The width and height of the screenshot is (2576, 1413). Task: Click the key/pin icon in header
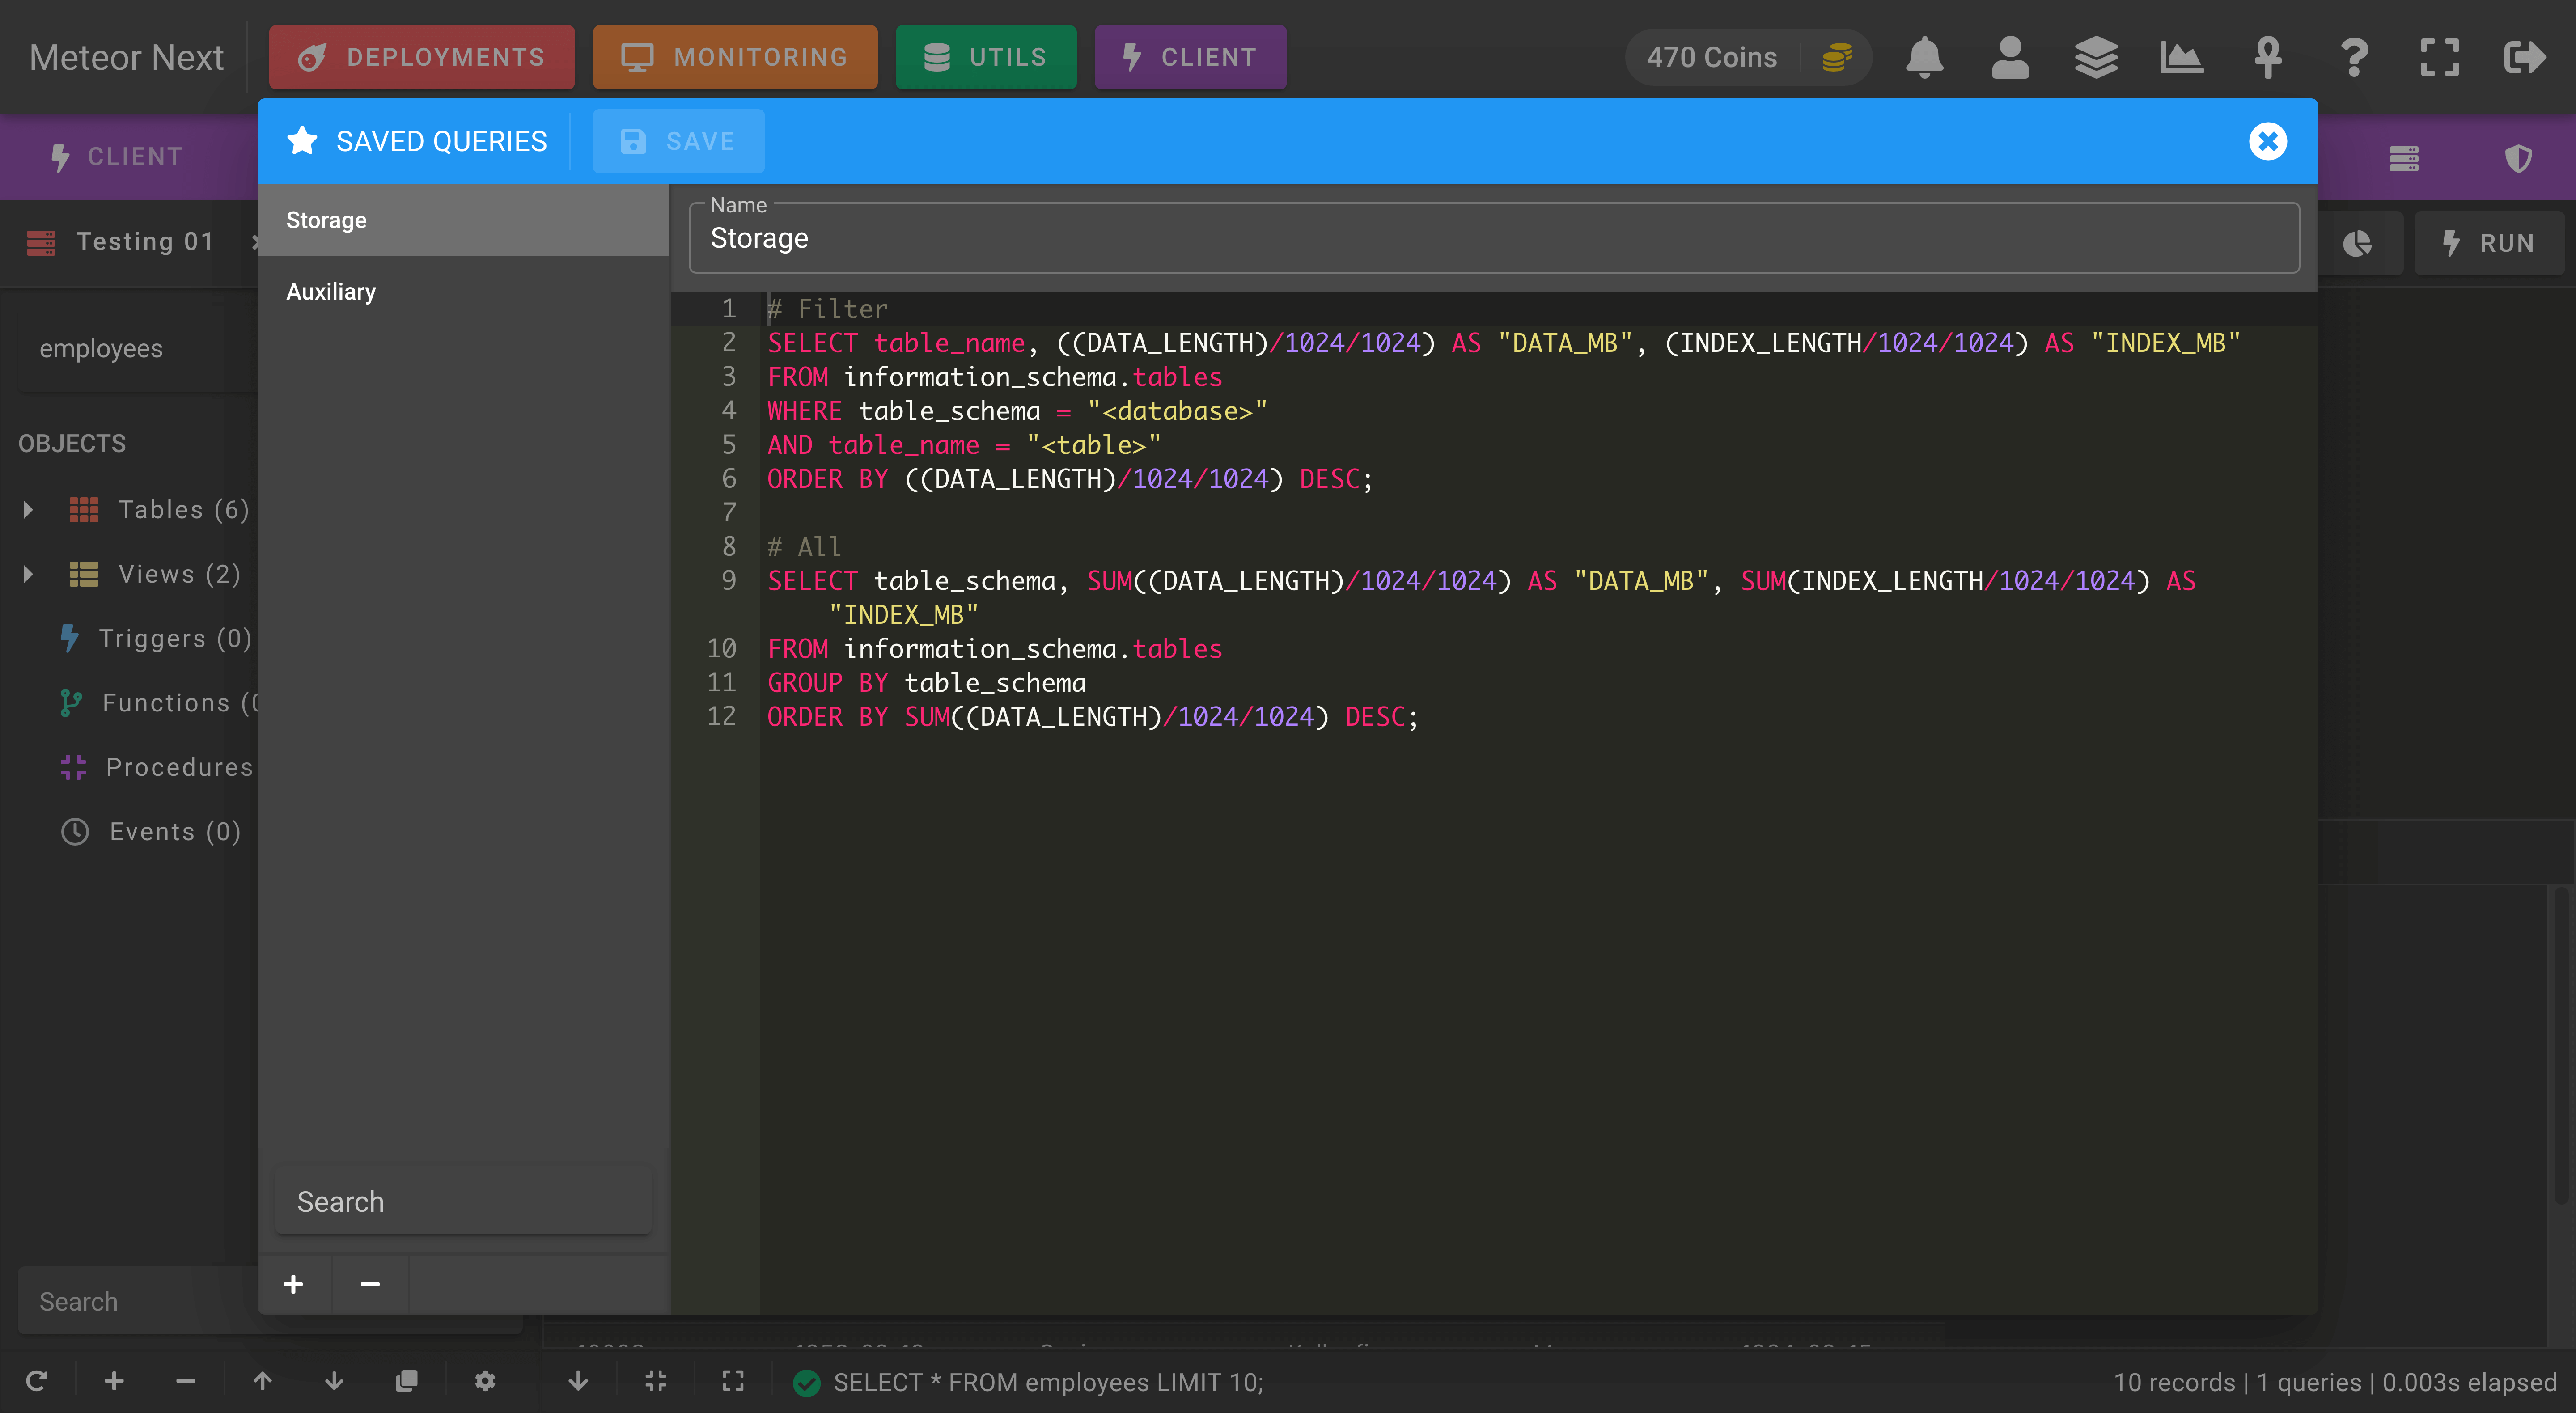click(x=2267, y=57)
